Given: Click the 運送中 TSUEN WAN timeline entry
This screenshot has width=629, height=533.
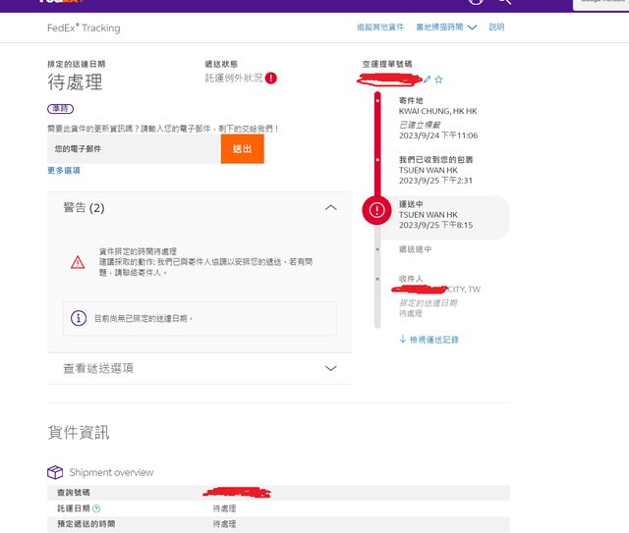Looking at the screenshot, I should point(440,214).
